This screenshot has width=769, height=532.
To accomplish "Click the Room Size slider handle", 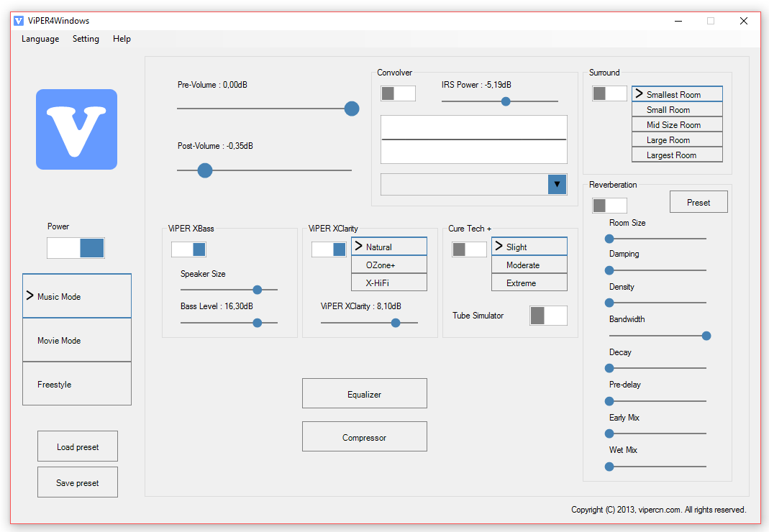I will (x=609, y=239).
